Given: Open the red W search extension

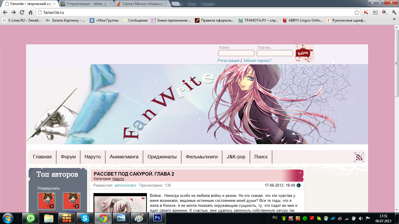Looking at the screenshot, I should point(384,12).
